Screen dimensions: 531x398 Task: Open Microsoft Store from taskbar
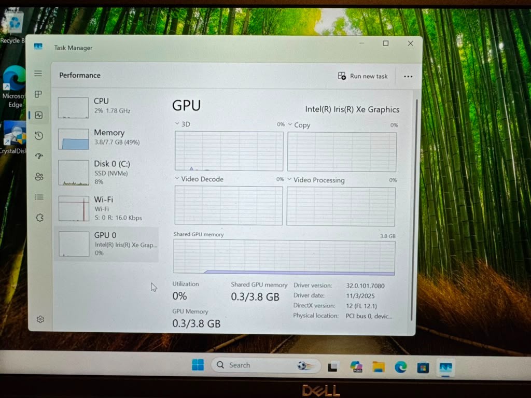pos(423,367)
